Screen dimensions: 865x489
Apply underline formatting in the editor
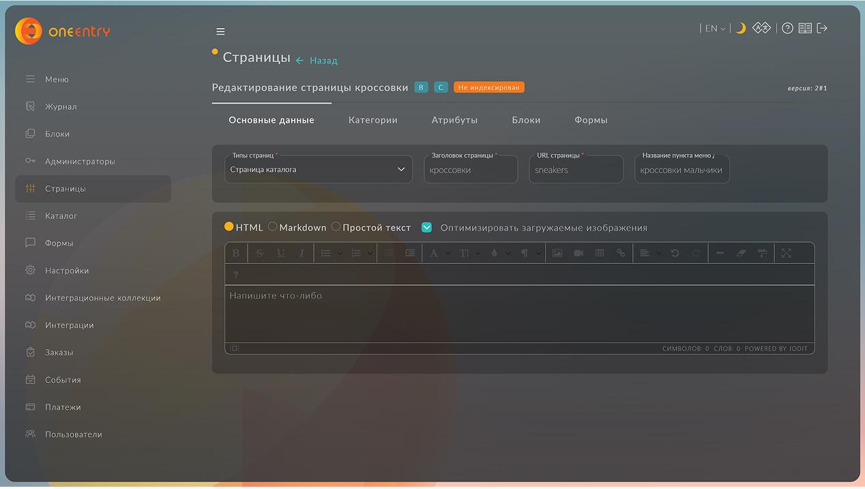[280, 253]
